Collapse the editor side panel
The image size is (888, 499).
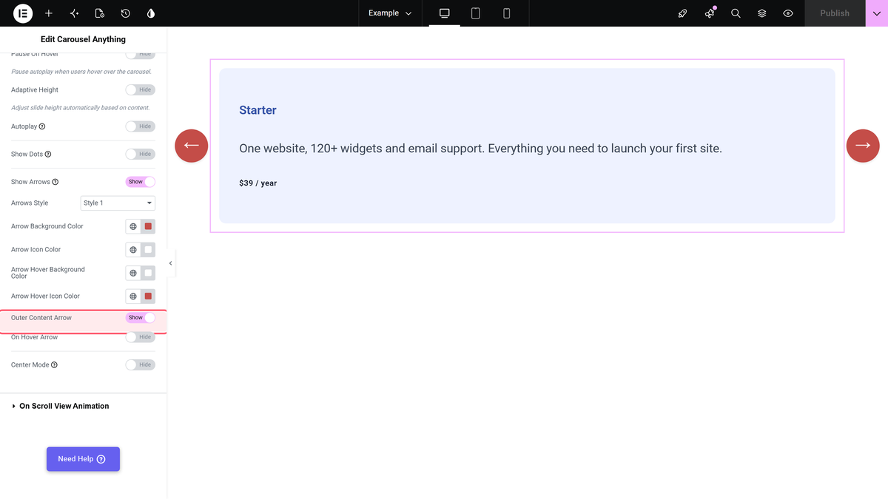click(x=171, y=263)
